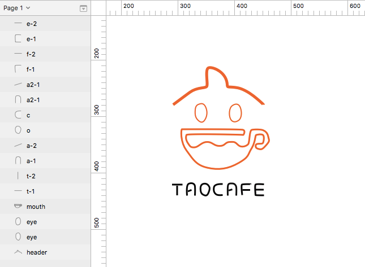Pick the f-1 layer's corner shape icon

[x=18, y=69]
